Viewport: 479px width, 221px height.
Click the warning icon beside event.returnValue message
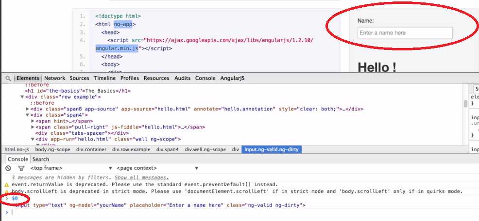click(6, 185)
